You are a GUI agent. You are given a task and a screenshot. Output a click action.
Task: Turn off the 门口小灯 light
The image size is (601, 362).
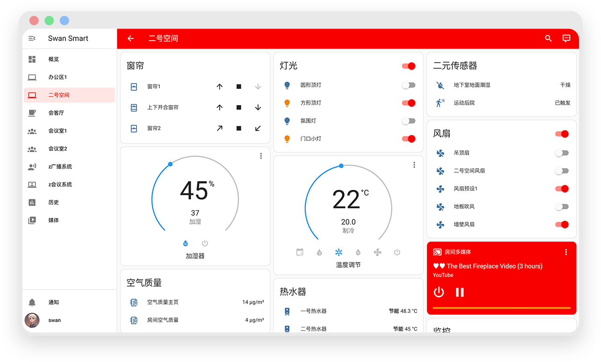tap(408, 139)
